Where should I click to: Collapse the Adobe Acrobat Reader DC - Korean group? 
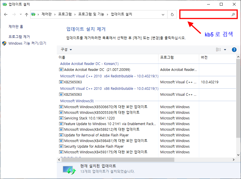pos(89,64)
